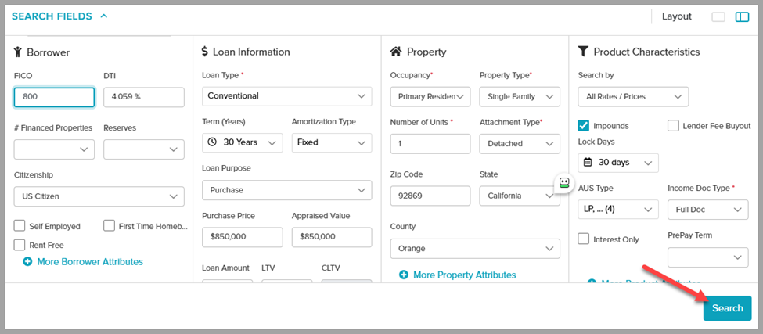Click the calendar icon in Lock Days

[x=589, y=163]
